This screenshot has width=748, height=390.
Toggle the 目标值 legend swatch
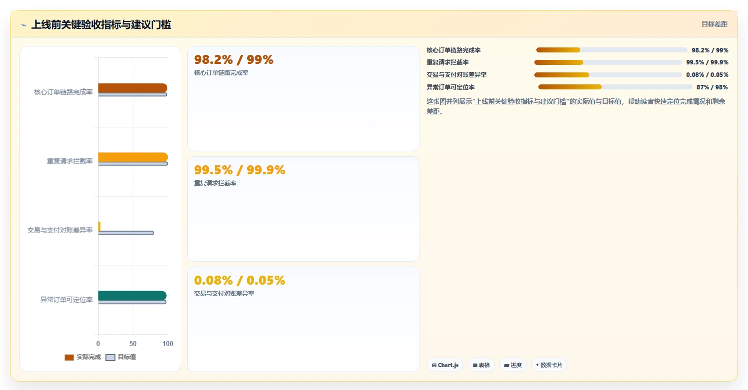tap(110, 357)
